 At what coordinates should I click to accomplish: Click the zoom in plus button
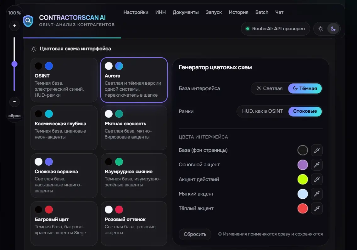[14, 26]
